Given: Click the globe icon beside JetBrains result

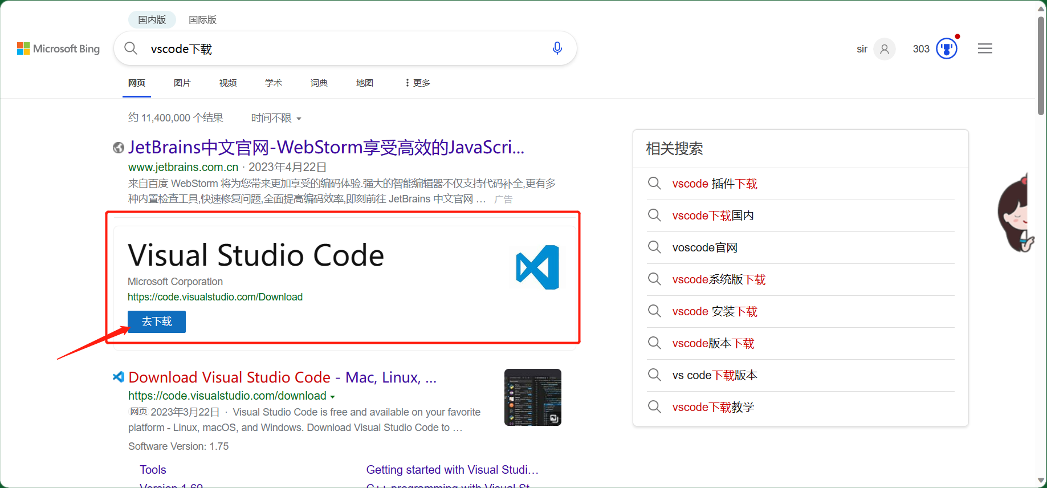Looking at the screenshot, I should point(119,148).
